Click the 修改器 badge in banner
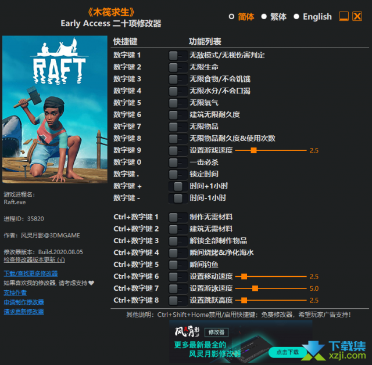The width and height of the screenshot is (372, 365). click(x=216, y=333)
